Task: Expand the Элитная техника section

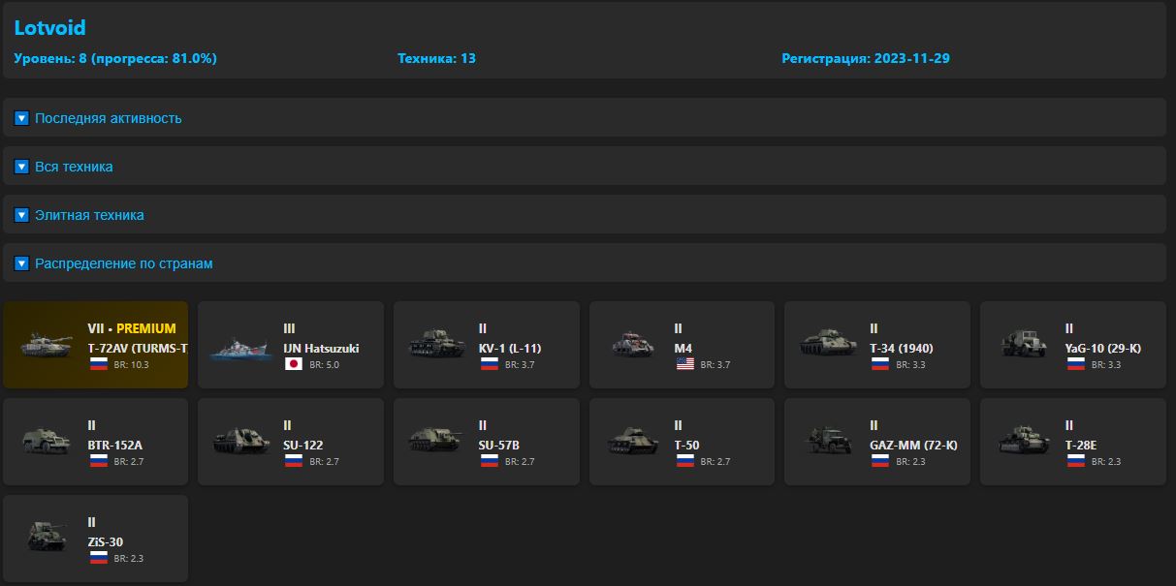Action: [x=22, y=215]
